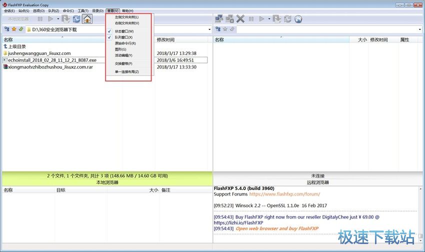Screen dimensions: 425x252
Task: Click Open web browser and buy FlashFXP
Action: point(277,228)
